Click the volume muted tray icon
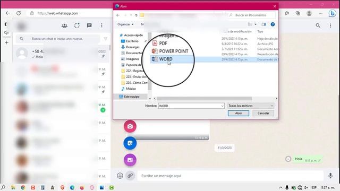Viewport: 340px width, 191px height. pos(306,187)
